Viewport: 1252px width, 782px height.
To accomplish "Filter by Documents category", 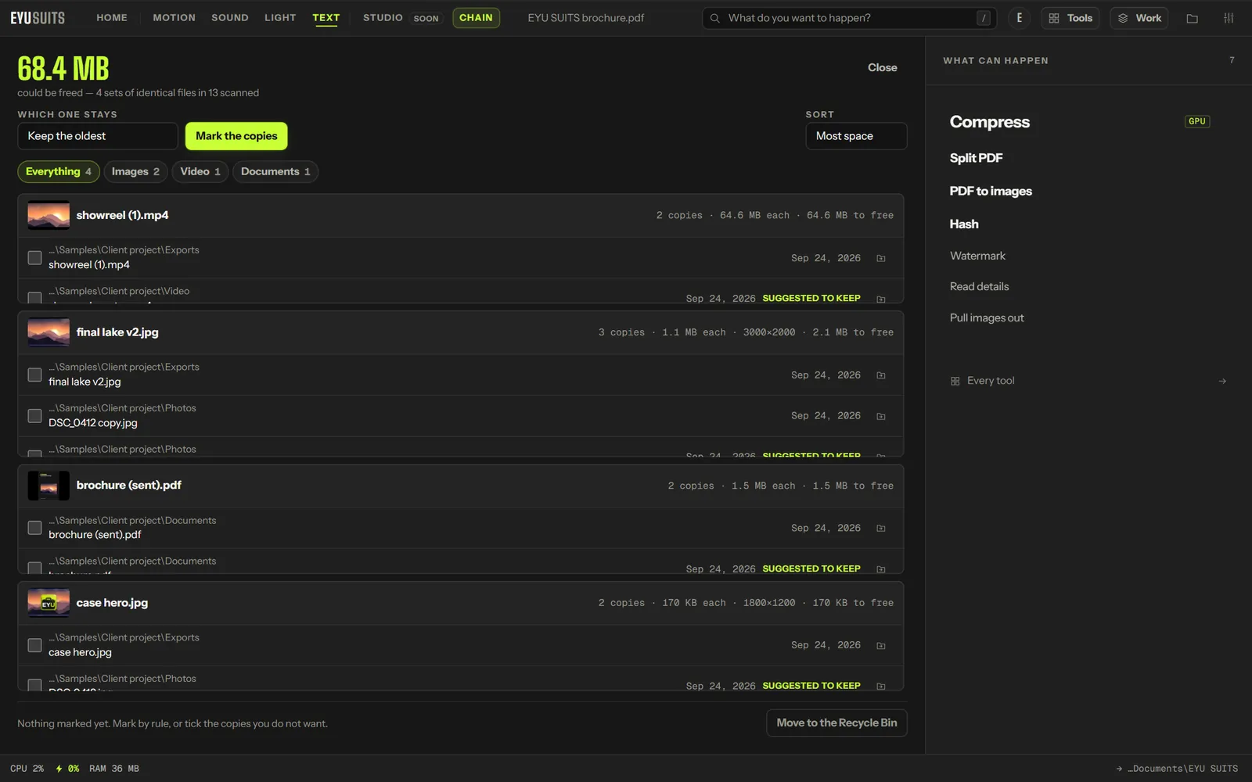I will [275, 171].
